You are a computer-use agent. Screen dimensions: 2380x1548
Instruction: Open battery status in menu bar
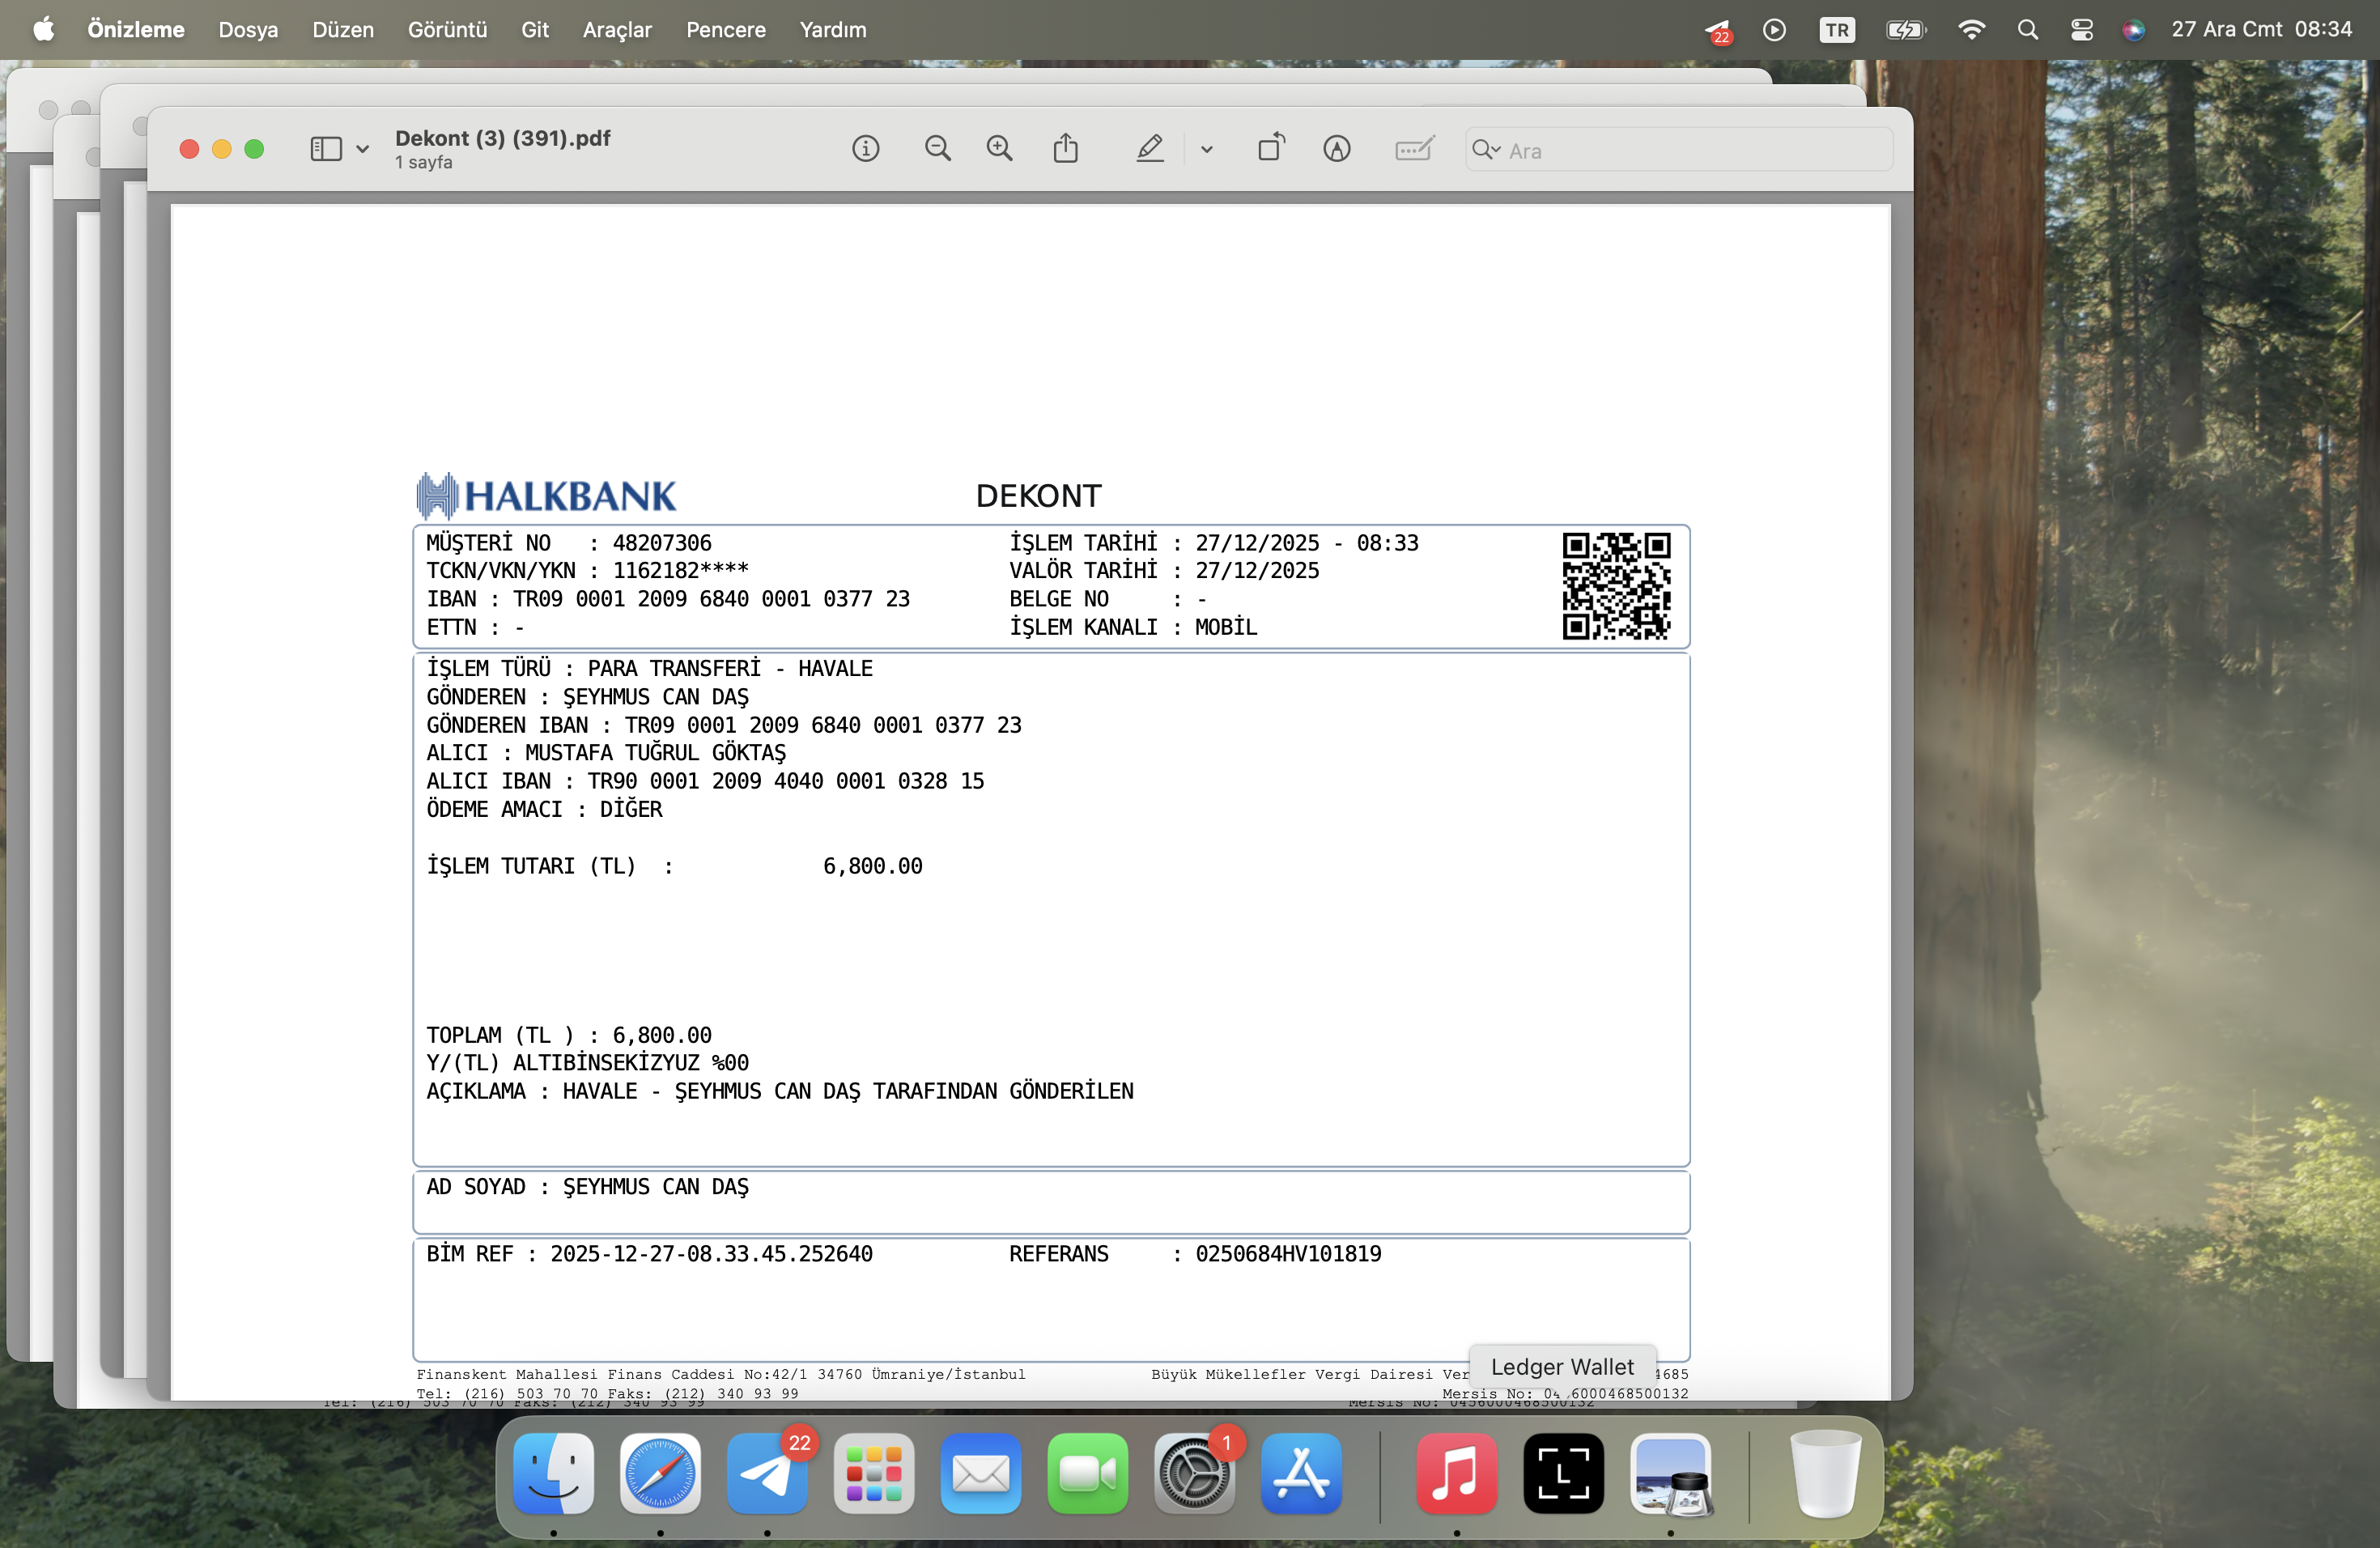click(x=1906, y=30)
